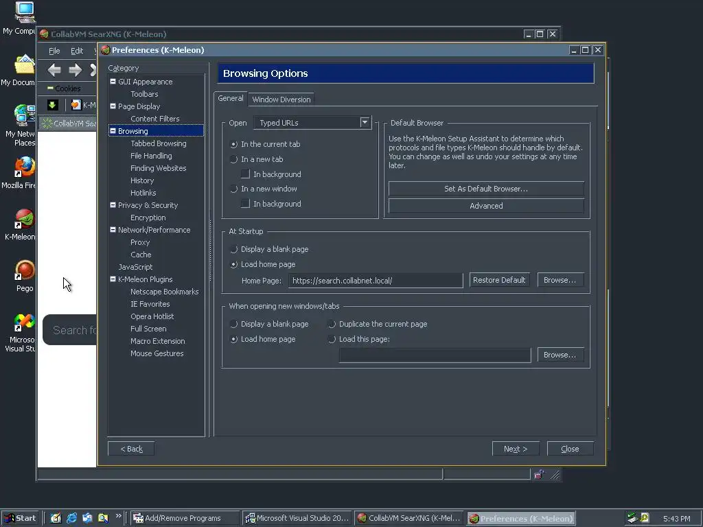The width and height of the screenshot is (703, 527).
Task: Click the security lock icon in browser status bar
Action: click(539, 475)
